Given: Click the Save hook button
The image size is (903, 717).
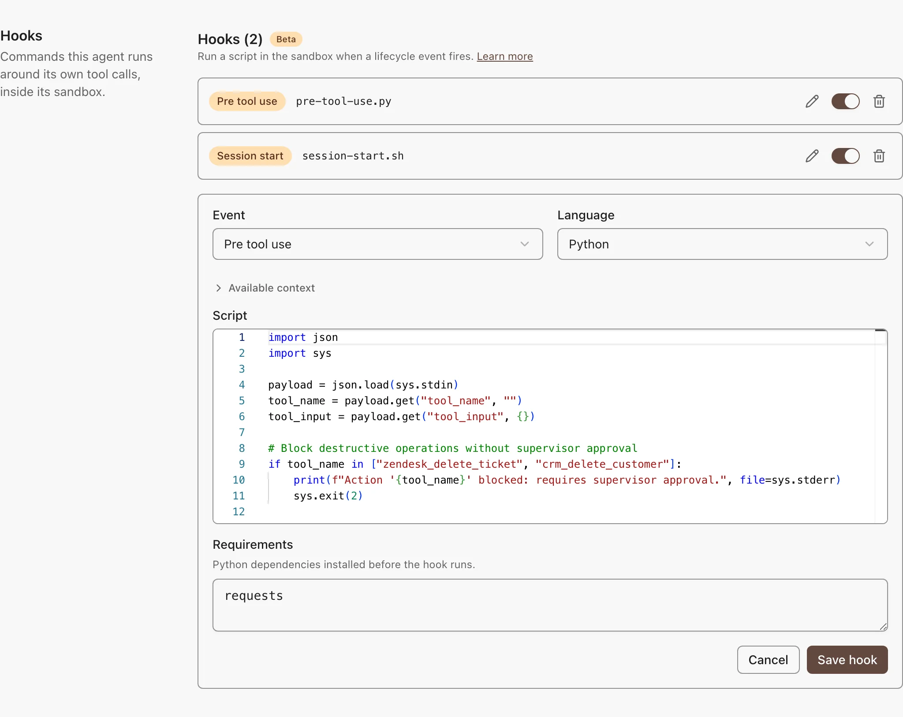Looking at the screenshot, I should [847, 660].
